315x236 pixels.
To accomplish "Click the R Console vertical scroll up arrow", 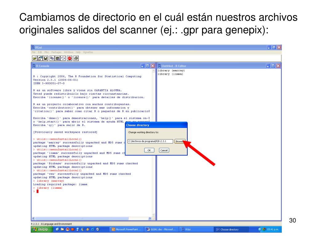I will 154,71.
